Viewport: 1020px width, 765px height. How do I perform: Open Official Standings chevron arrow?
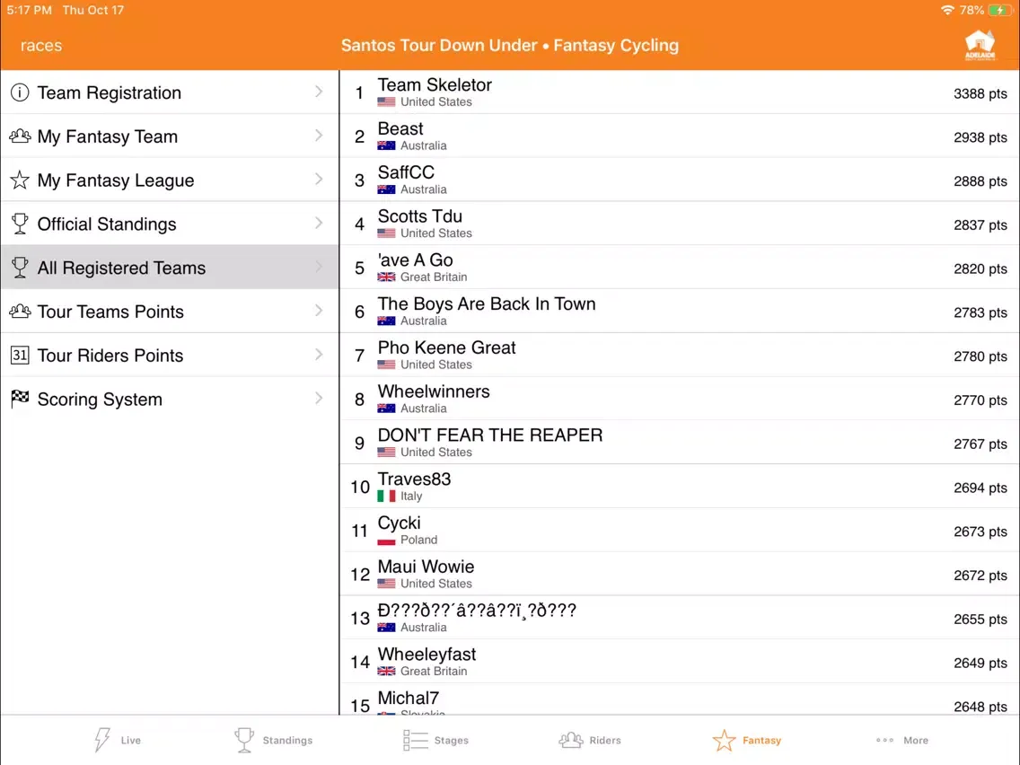click(319, 223)
